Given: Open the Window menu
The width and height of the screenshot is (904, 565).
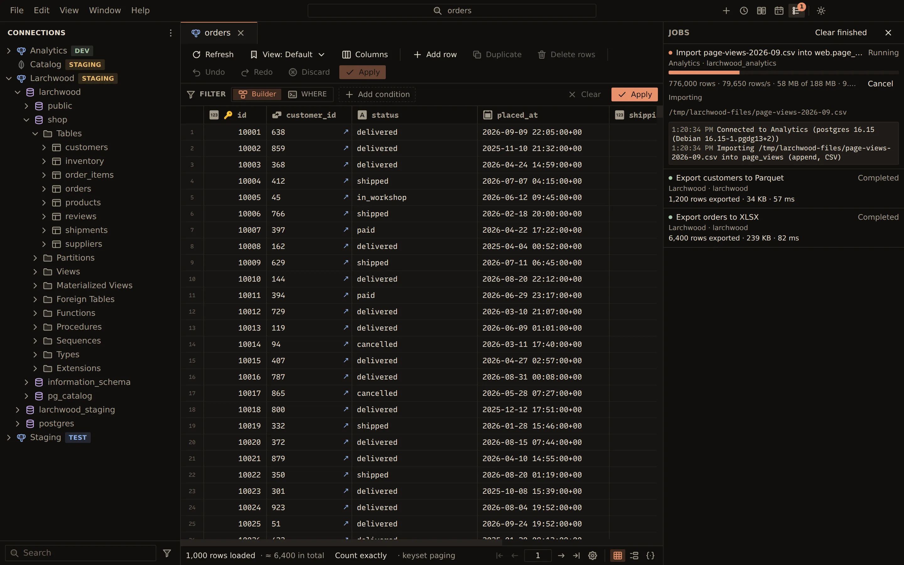Looking at the screenshot, I should [105, 10].
